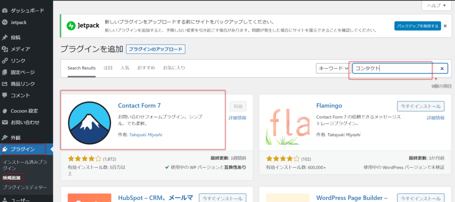Click the メディア media icon
455x202 pixels.
pyautogui.click(x=4, y=49)
